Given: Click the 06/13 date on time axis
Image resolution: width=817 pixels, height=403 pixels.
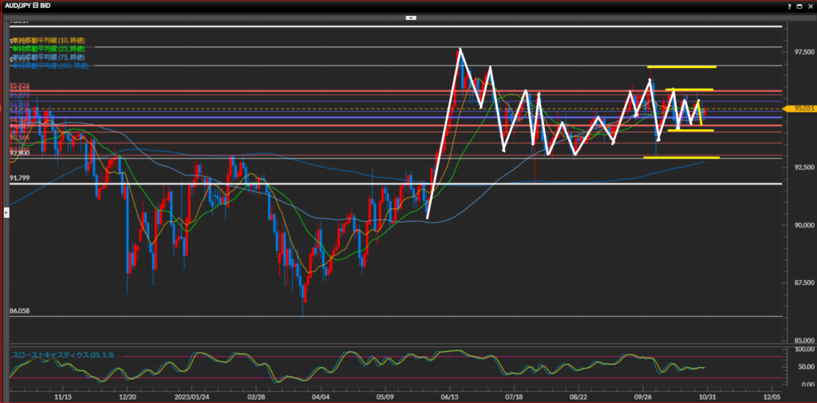Looking at the screenshot, I should tap(450, 395).
